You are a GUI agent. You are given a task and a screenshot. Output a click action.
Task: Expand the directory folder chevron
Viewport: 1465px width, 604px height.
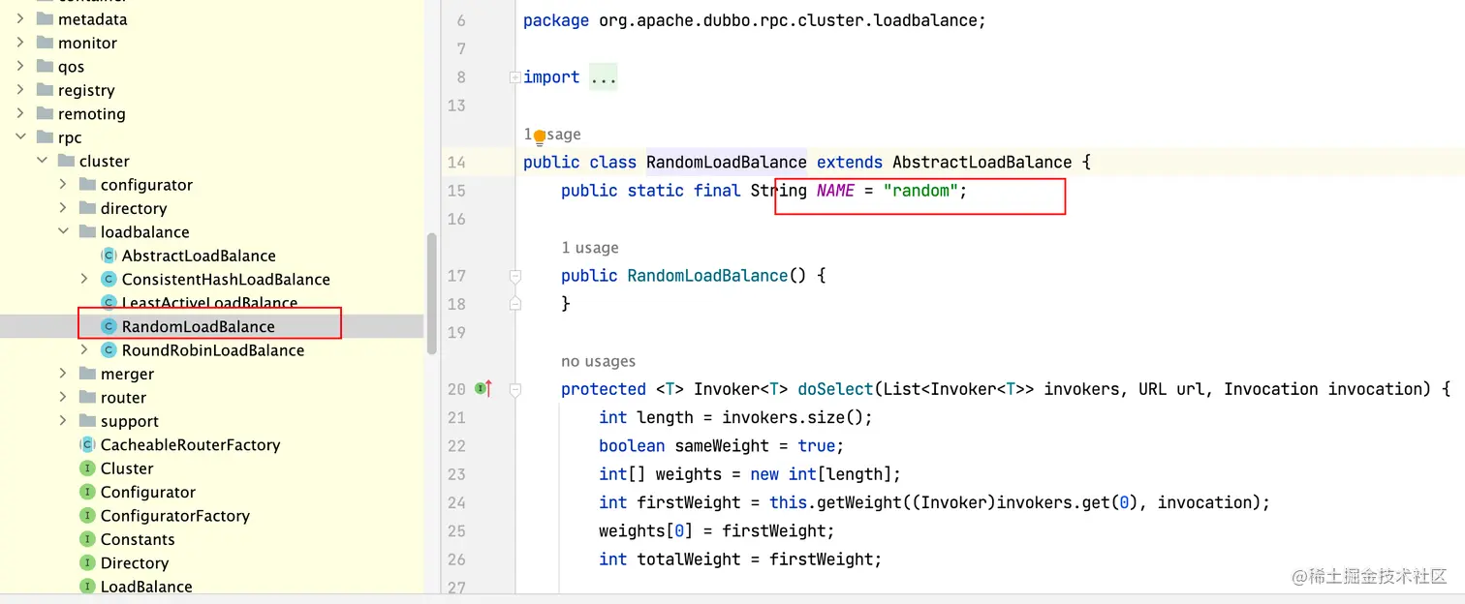pyautogui.click(x=63, y=208)
